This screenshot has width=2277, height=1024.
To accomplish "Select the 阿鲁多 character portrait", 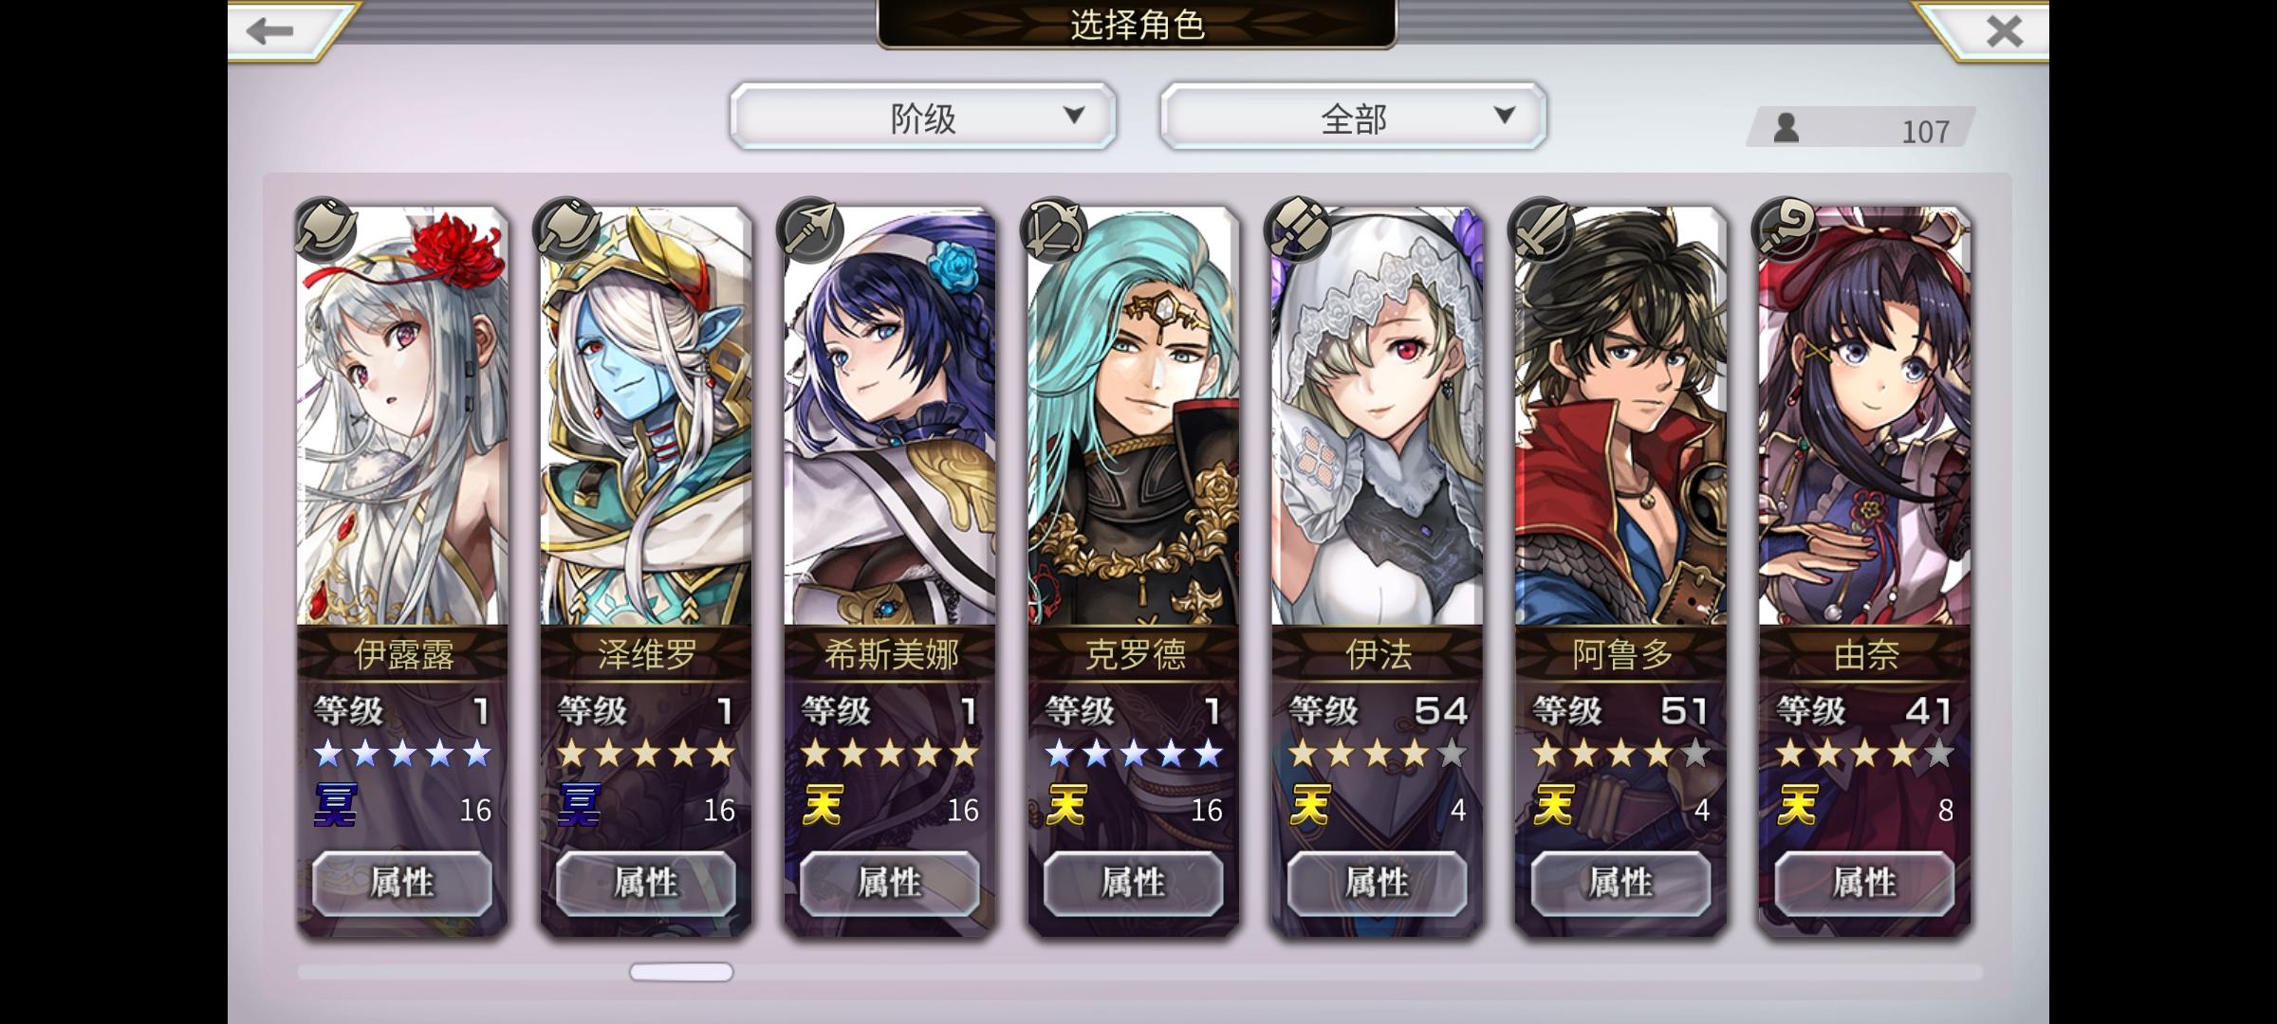I will click(x=1620, y=417).
